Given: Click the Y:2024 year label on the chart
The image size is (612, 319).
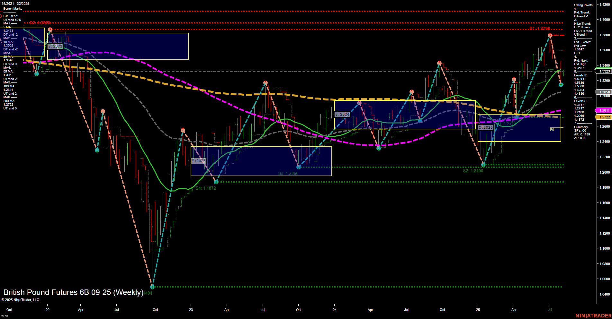Looking at the screenshot, I should [x=342, y=114].
